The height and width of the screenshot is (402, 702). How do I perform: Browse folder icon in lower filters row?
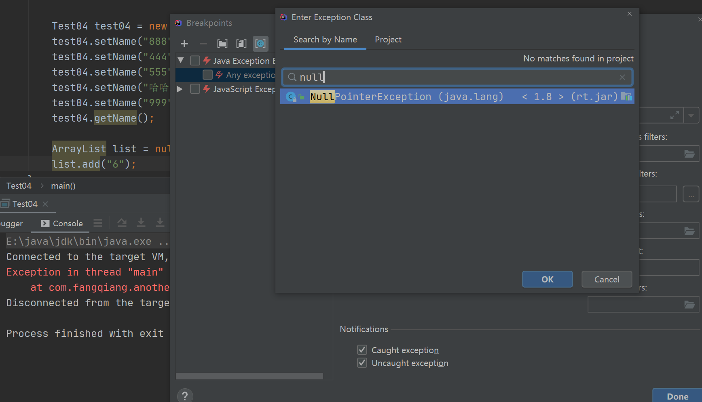tap(689, 231)
